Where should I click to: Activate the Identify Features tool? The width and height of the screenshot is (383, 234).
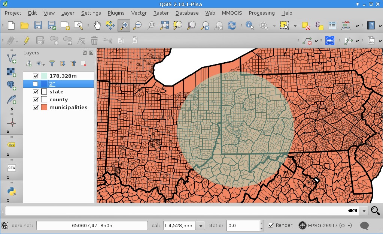pyautogui.click(x=250, y=25)
